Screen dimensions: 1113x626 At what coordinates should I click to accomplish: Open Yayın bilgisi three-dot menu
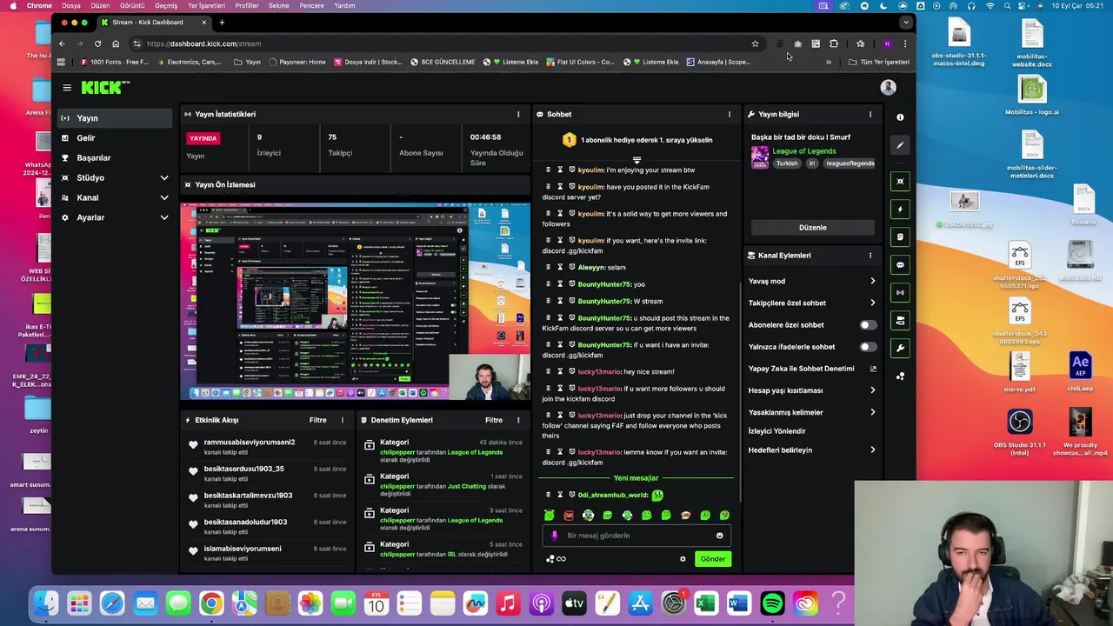870,114
